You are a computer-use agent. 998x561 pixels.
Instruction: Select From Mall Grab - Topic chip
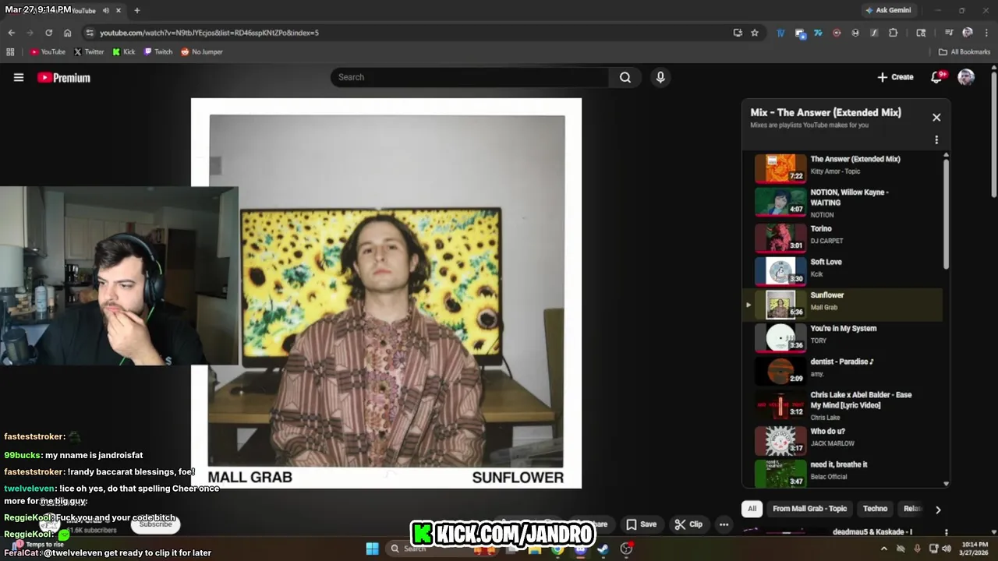pyautogui.click(x=809, y=509)
